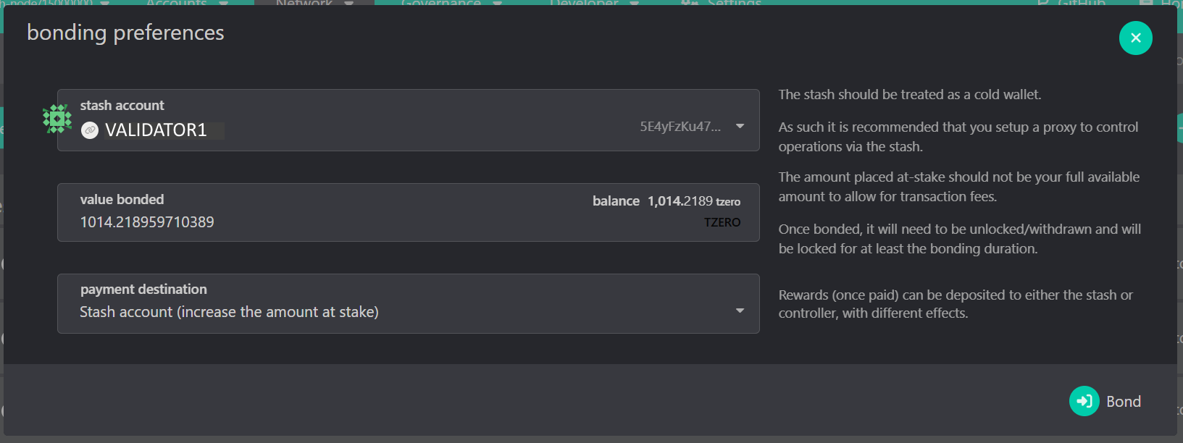1183x443 pixels.
Task: Open the Accounts menu in top bar
Action: (177, 3)
